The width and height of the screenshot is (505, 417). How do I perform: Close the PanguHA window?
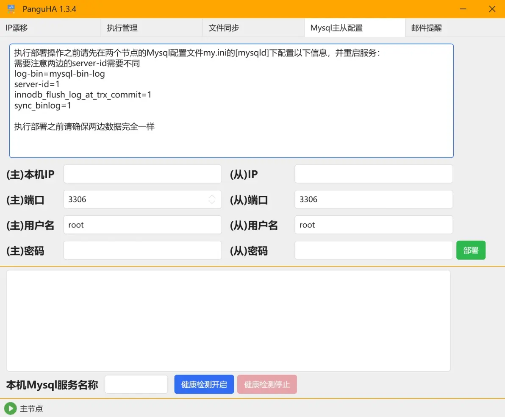pyautogui.click(x=492, y=9)
